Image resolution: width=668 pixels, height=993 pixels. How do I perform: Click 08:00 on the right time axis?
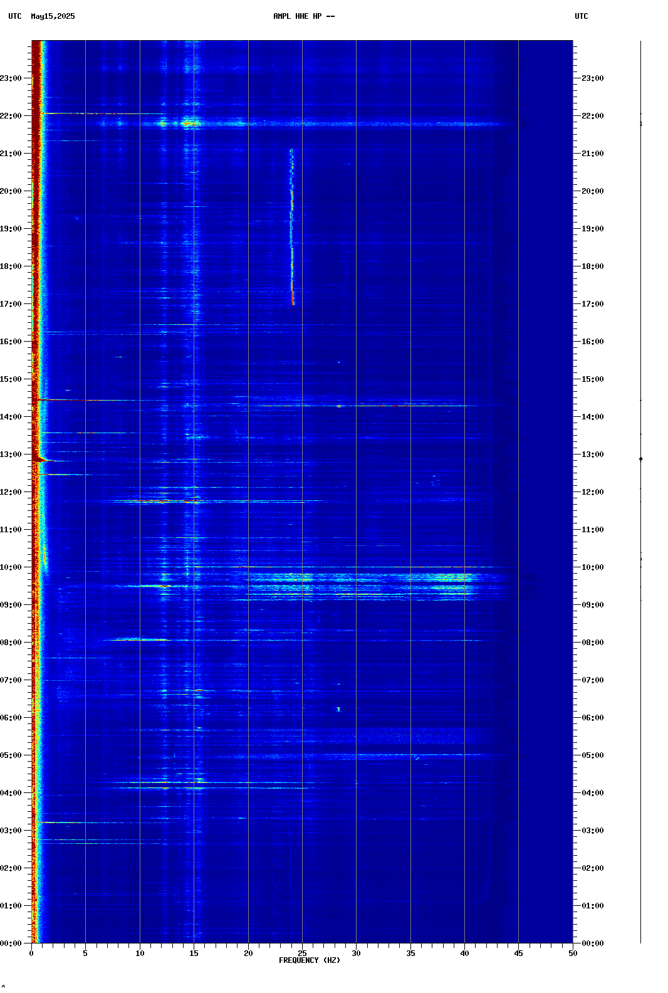click(593, 643)
